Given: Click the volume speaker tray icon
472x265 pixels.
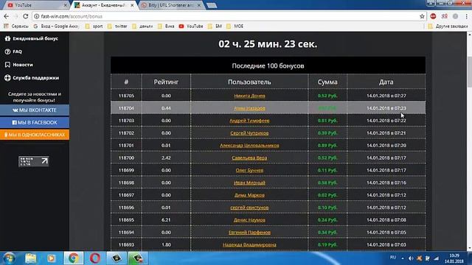Looking at the screenshot, I should (x=411, y=258).
